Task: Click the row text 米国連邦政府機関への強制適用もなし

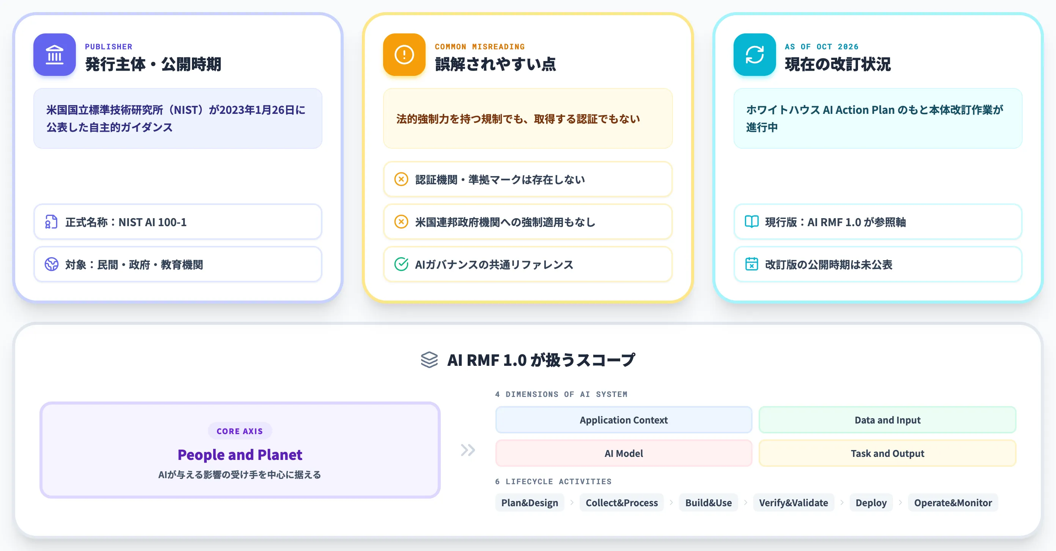Action: tap(505, 222)
